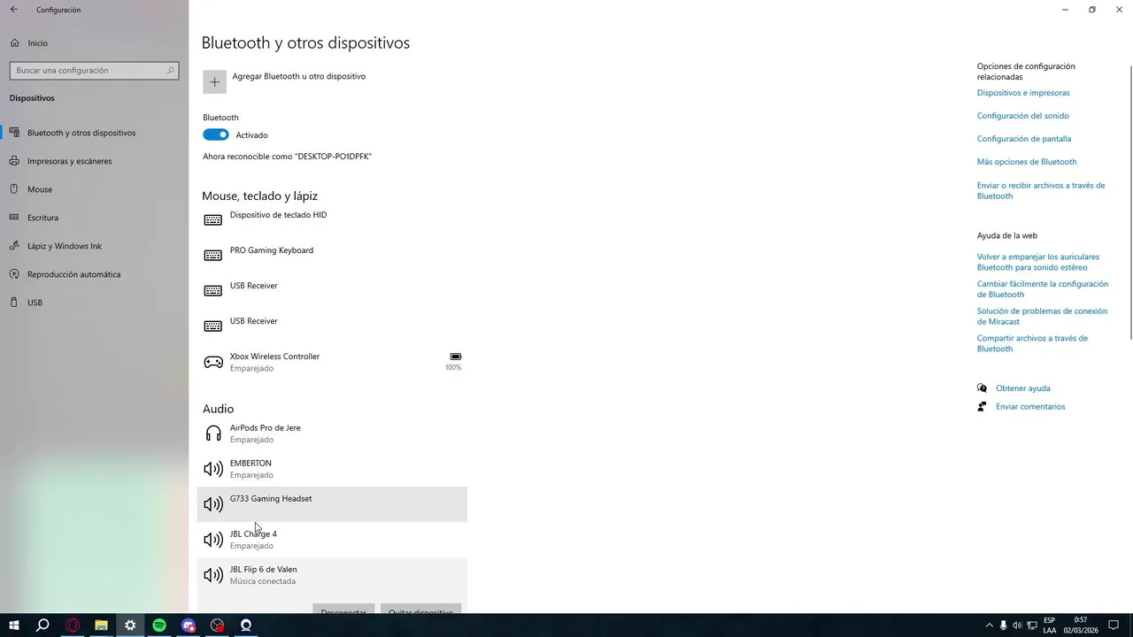Image resolution: width=1133 pixels, height=637 pixels.
Task: Click the microphone tray icon
Action: tap(1004, 625)
